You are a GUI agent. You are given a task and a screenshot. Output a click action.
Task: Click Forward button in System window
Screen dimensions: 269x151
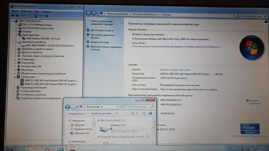pyautogui.click(x=94, y=13)
